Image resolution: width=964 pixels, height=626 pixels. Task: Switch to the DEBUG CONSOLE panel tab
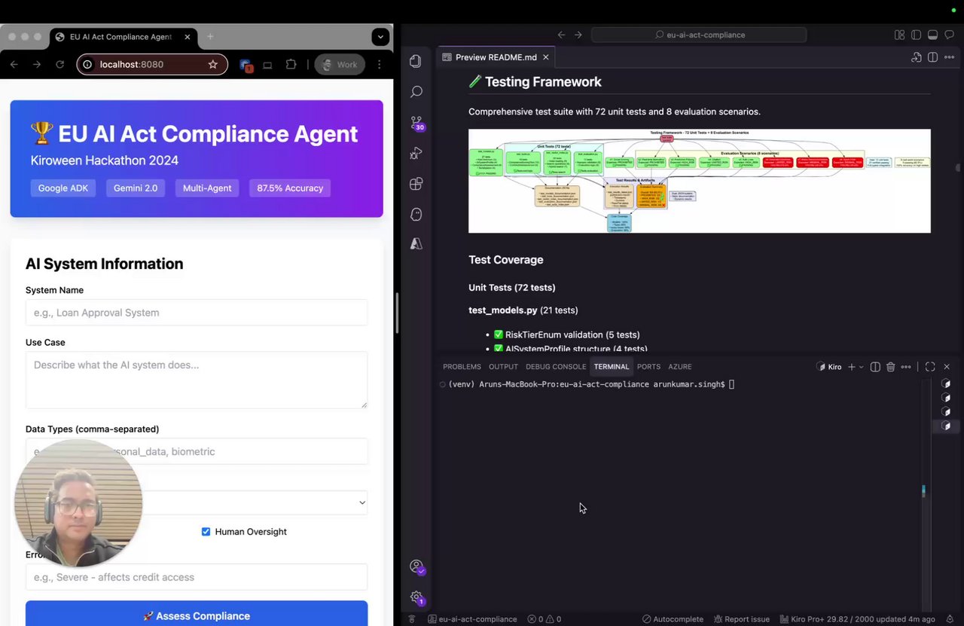pos(556,367)
